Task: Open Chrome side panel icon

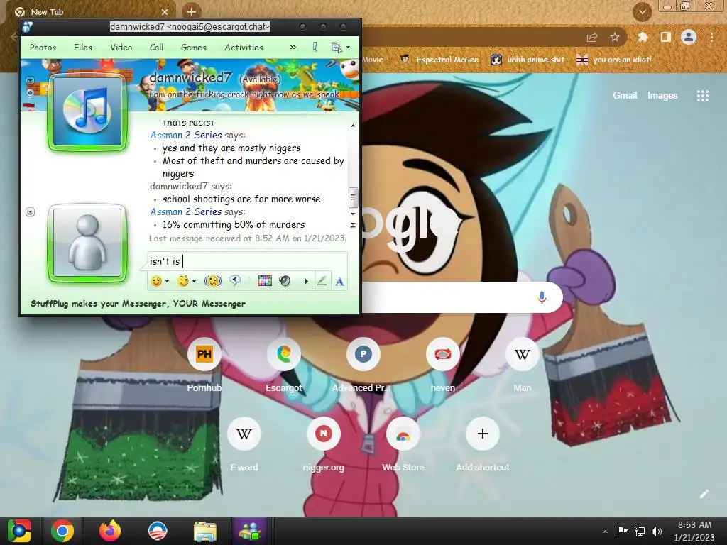Action: (x=665, y=37)
